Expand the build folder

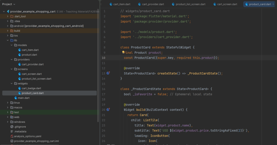[8, 31]
